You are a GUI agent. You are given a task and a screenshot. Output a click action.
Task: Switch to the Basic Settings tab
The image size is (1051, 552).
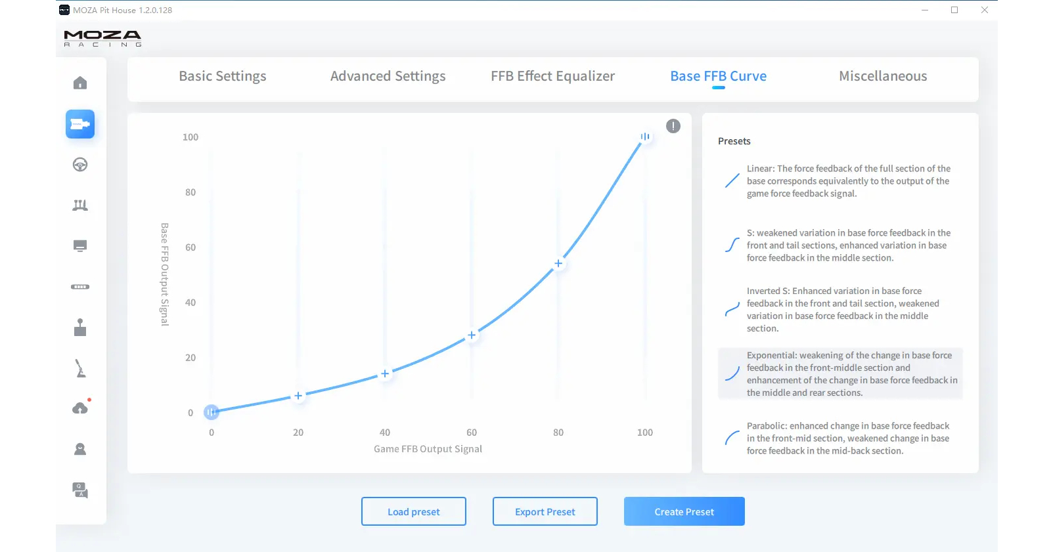223,76
